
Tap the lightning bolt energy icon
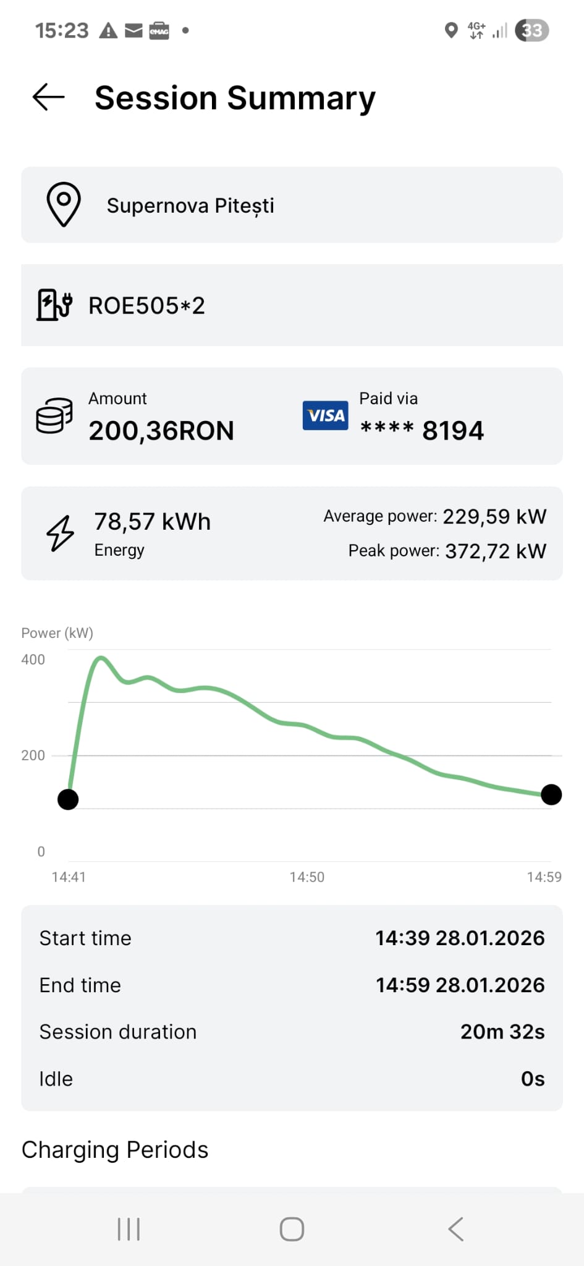click(x=61, y=533)
